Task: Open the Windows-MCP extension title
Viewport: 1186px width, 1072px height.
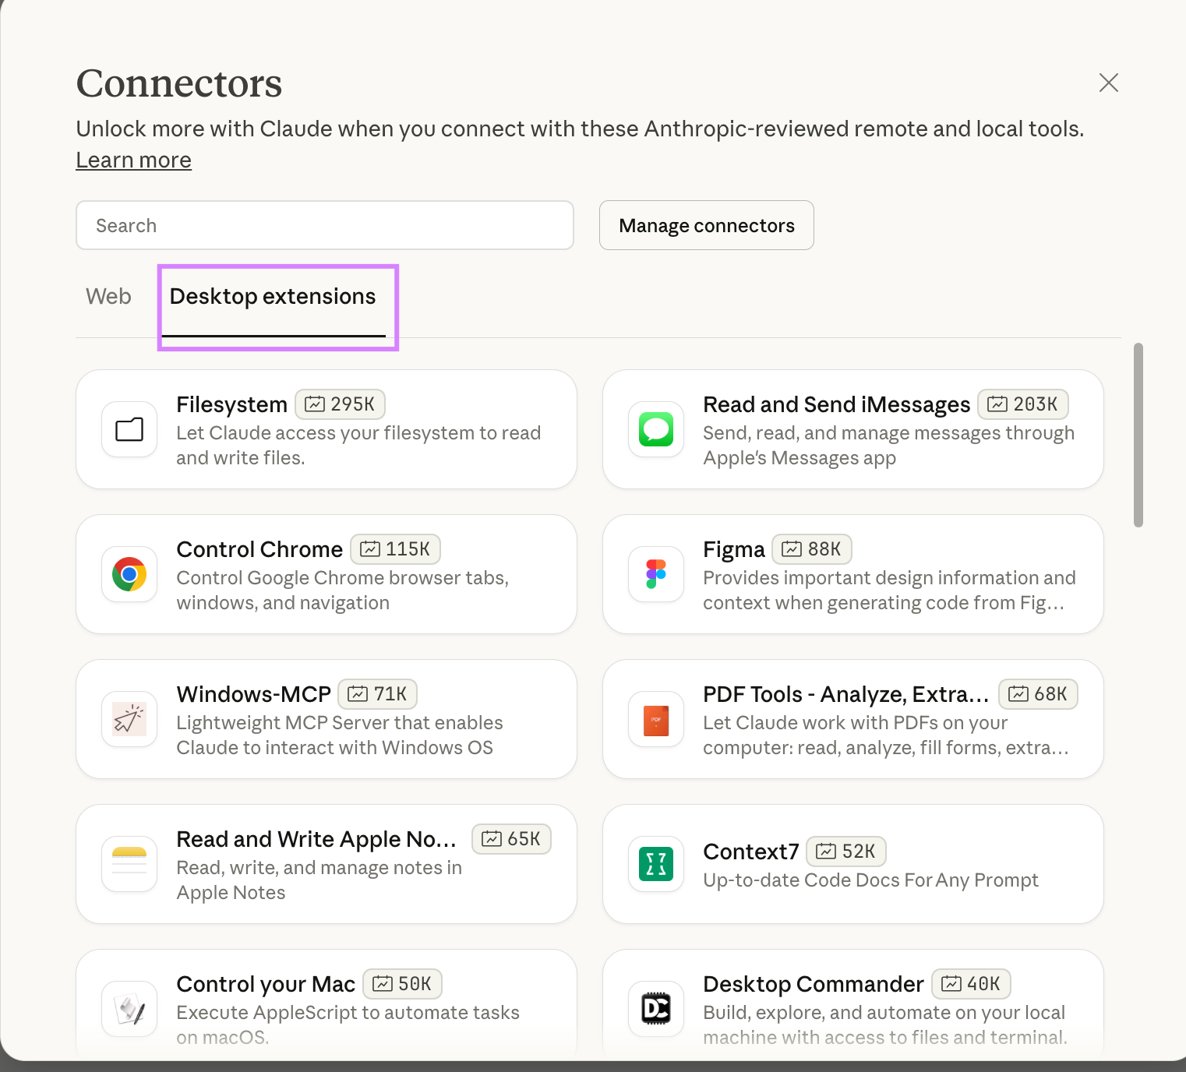Action: pos(253,695)
